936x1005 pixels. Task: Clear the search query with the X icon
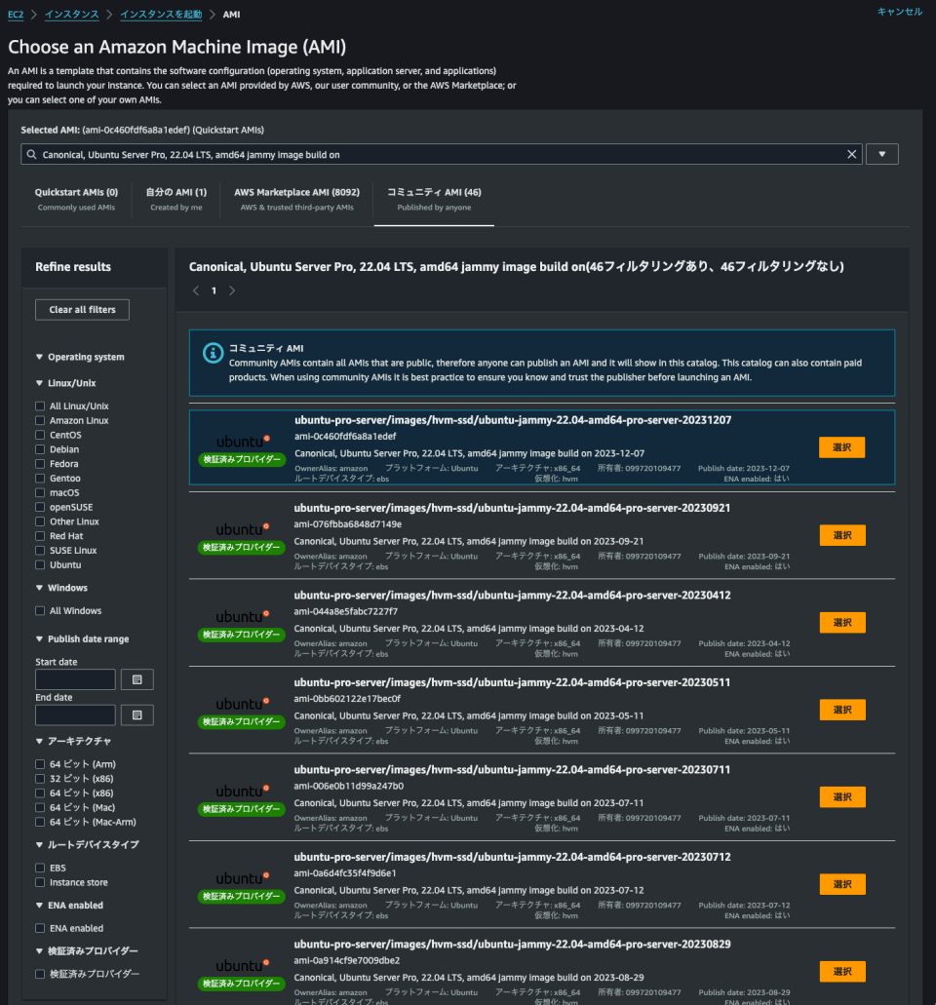point(852,153)
